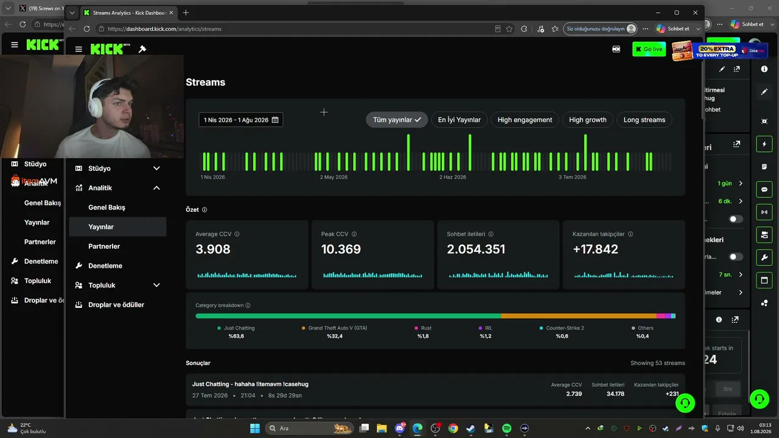Refresh the dashboard.kick.com page
Viewport: 779px width, 438px height.
click(x=86, y=29)
